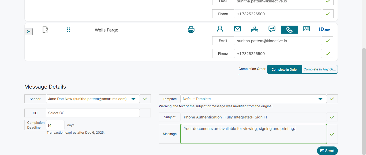This screenshot has width=366, height=155.
Task: Select the person (signer) authentication icon
Action: coord(220,29)
